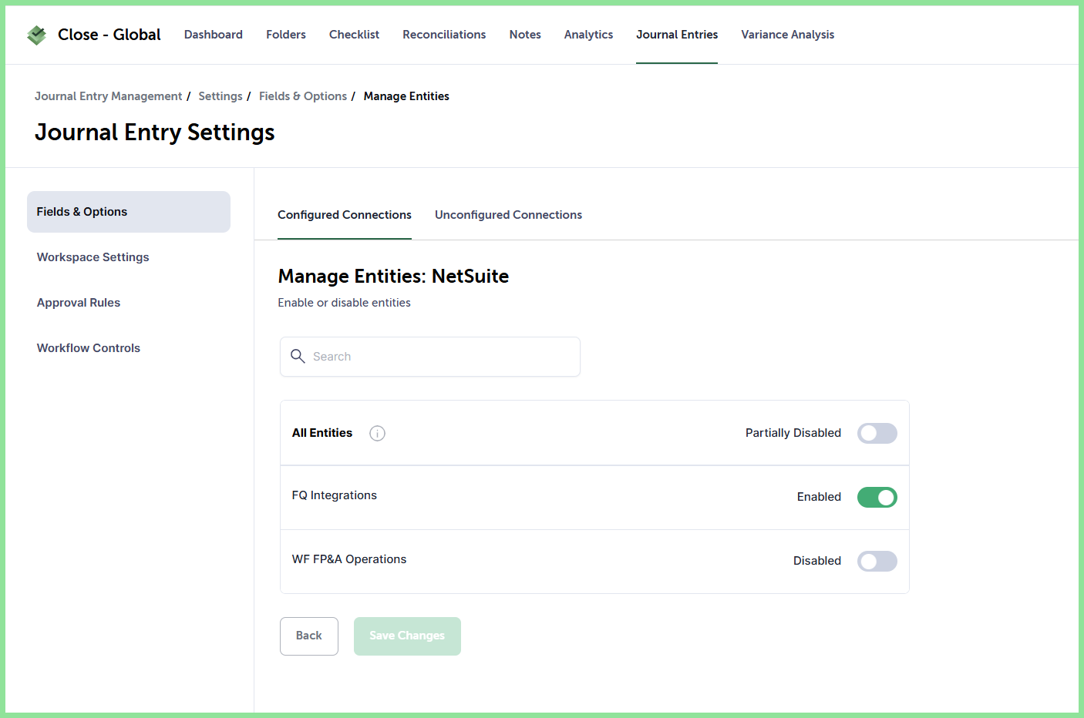Click the Close app logo icon
This screenshot has height=718, width=1084.
coord(36,35)
